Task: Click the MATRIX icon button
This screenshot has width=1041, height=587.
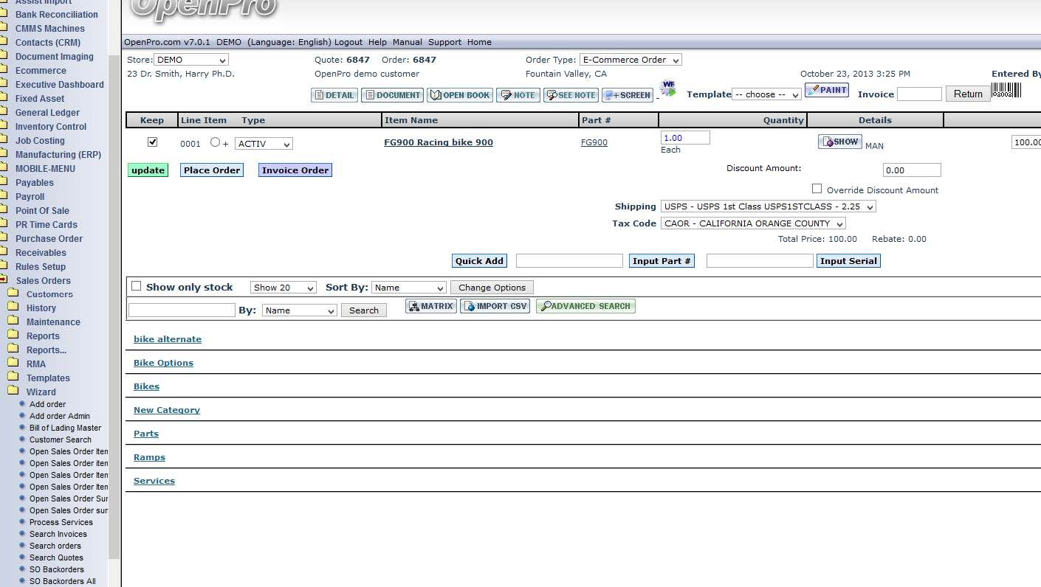Action: pyautogui.click(x=430, y=306)
